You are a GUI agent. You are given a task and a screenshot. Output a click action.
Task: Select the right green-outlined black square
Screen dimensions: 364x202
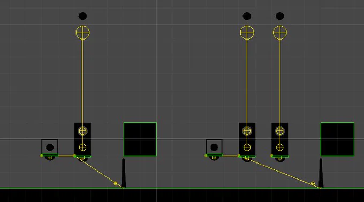(337, 139)
